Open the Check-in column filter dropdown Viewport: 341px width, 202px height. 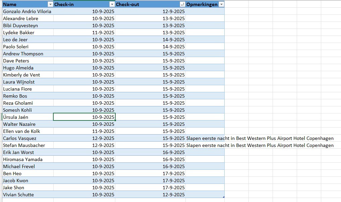(x=112, y=4)
